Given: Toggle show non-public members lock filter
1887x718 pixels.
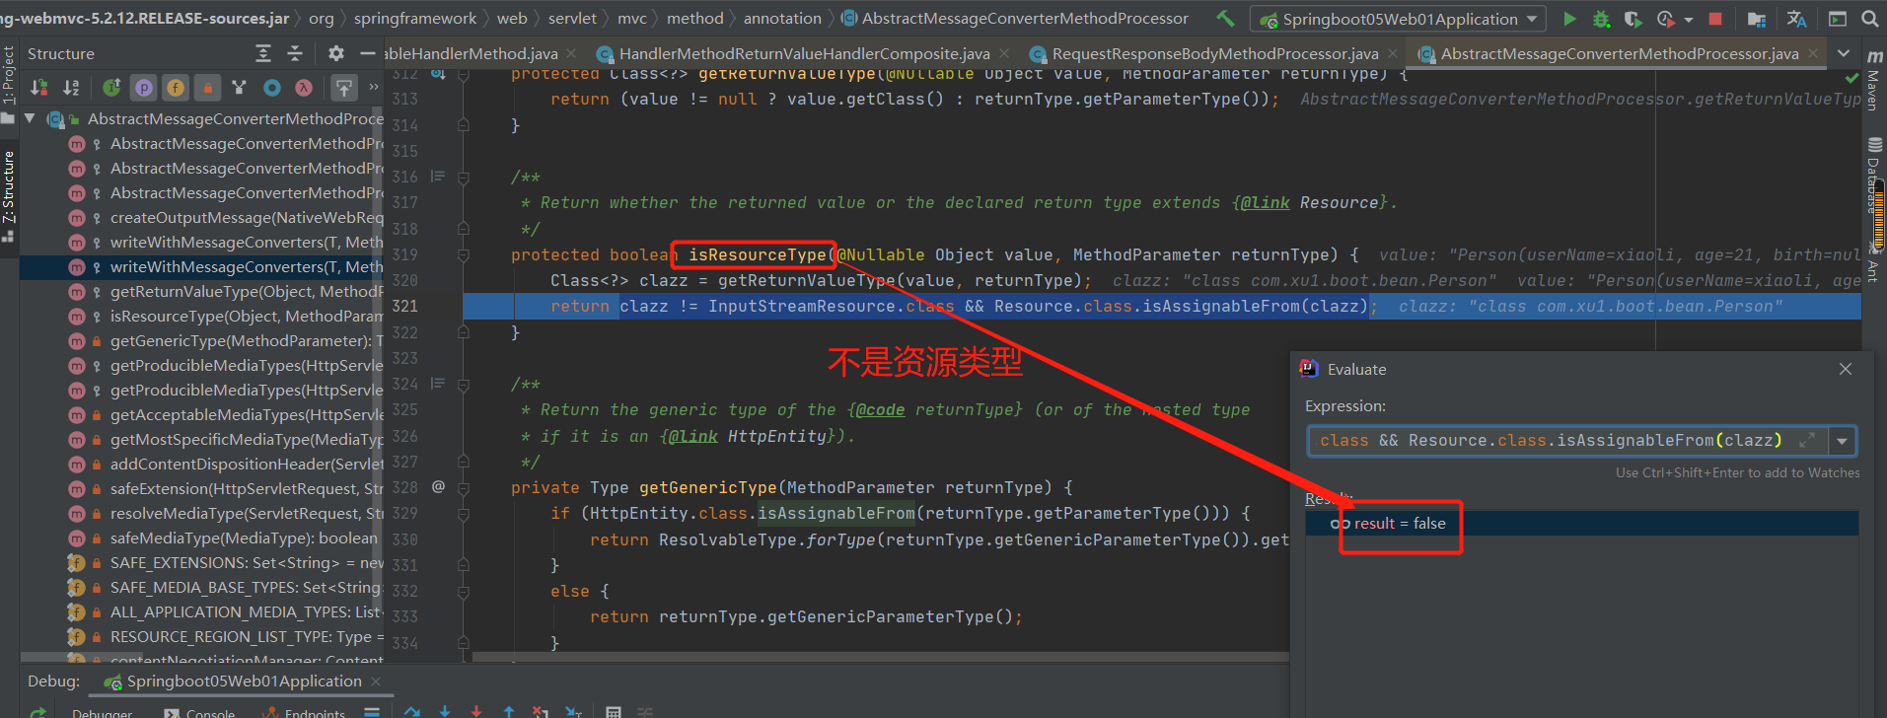Looking at the screenshot, I should (x=207, y=88).
